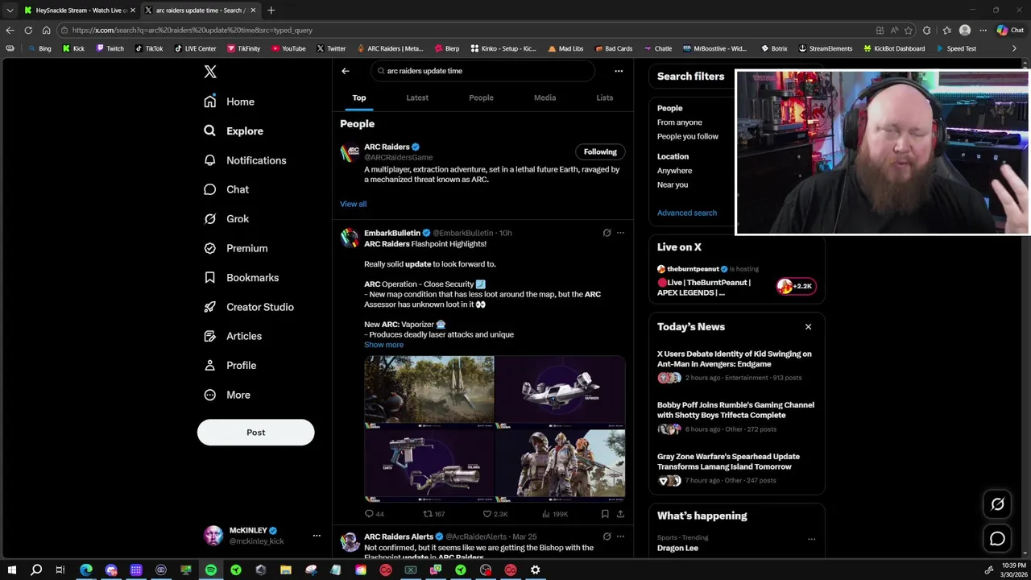The image size is (1031, 580).
Task: Open the Vaporizer drone image thumbnail
Action: click(x=561, y=391)
